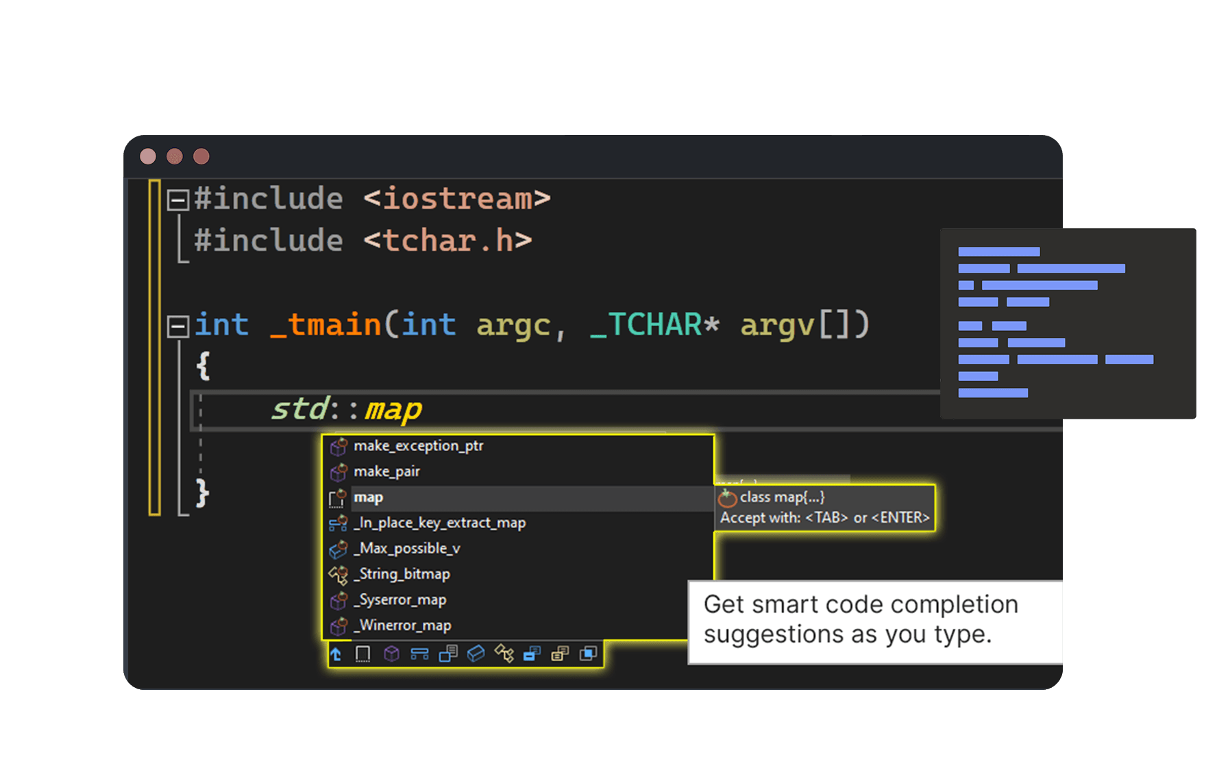Click the yellow breadcrumb gutter bar
The width and height of the screenshot is (1217, 779).
point(153,346)
